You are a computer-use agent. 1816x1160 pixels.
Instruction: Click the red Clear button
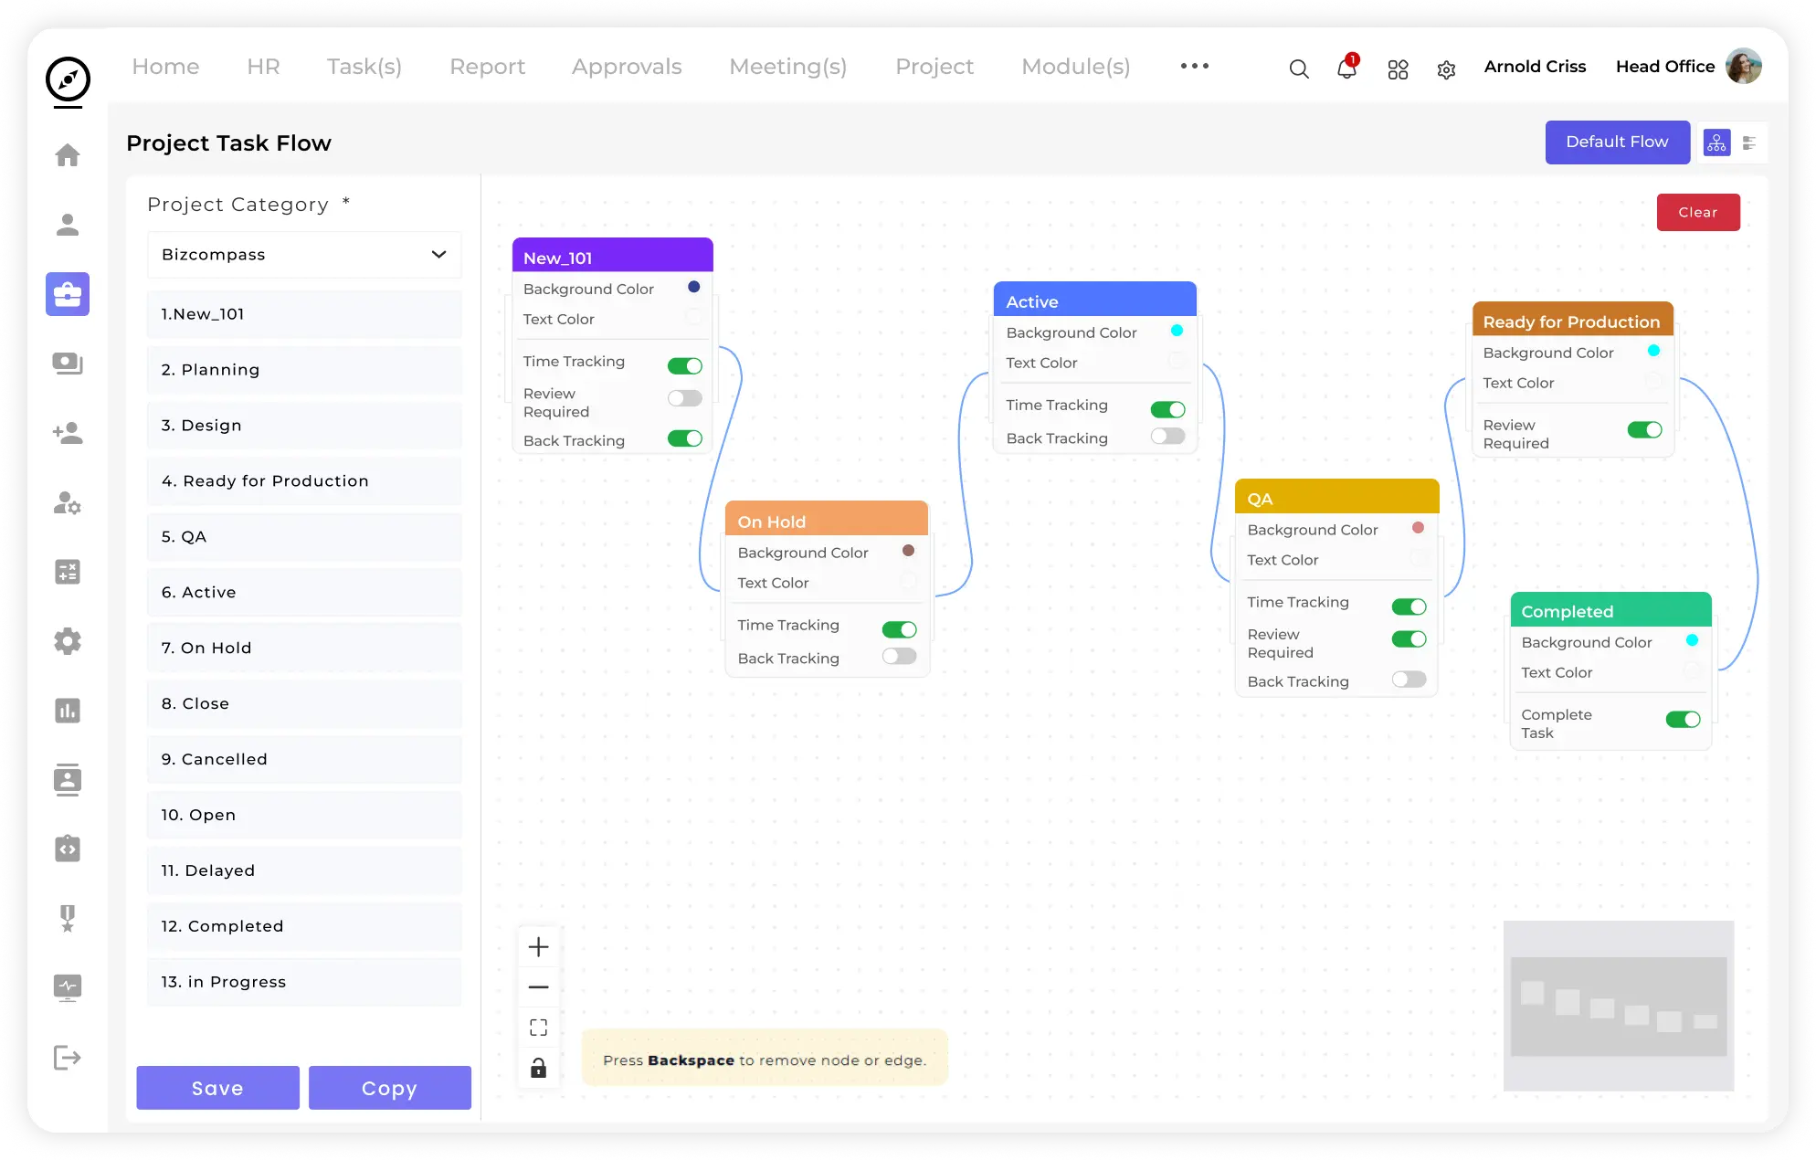[1697, 212]
